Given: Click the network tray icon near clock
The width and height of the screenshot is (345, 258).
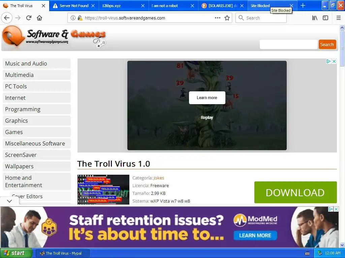Looking at the screenshot, I should click(320, 253).
